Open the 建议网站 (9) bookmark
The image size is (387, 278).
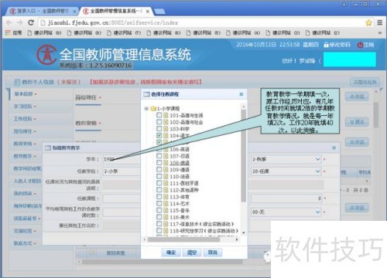click(44, 33)
